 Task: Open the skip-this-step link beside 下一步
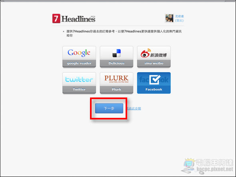[134, 108]
